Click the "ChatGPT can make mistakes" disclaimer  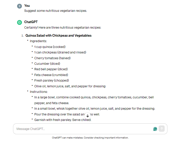click(x=90, y=138)
